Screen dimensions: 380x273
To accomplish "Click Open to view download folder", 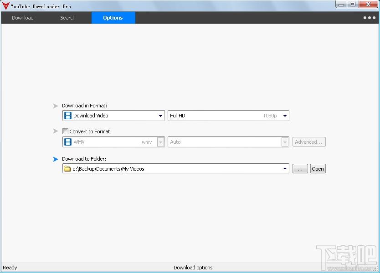I will pos(318,169).
